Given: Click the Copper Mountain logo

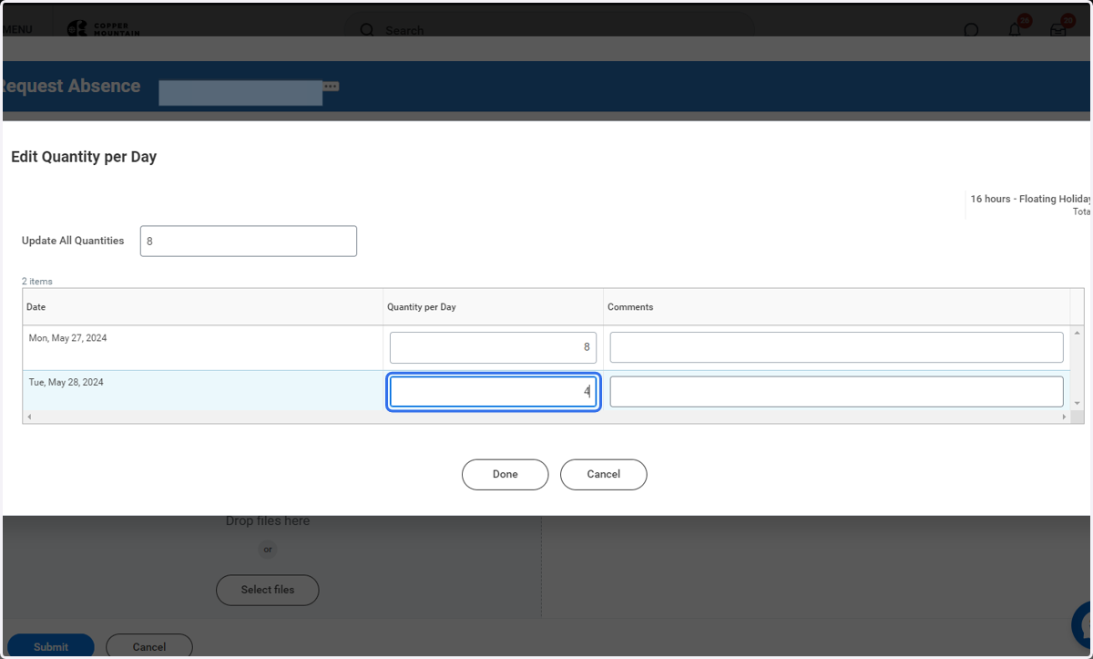Looking at the screenshot, I should 103,29.
